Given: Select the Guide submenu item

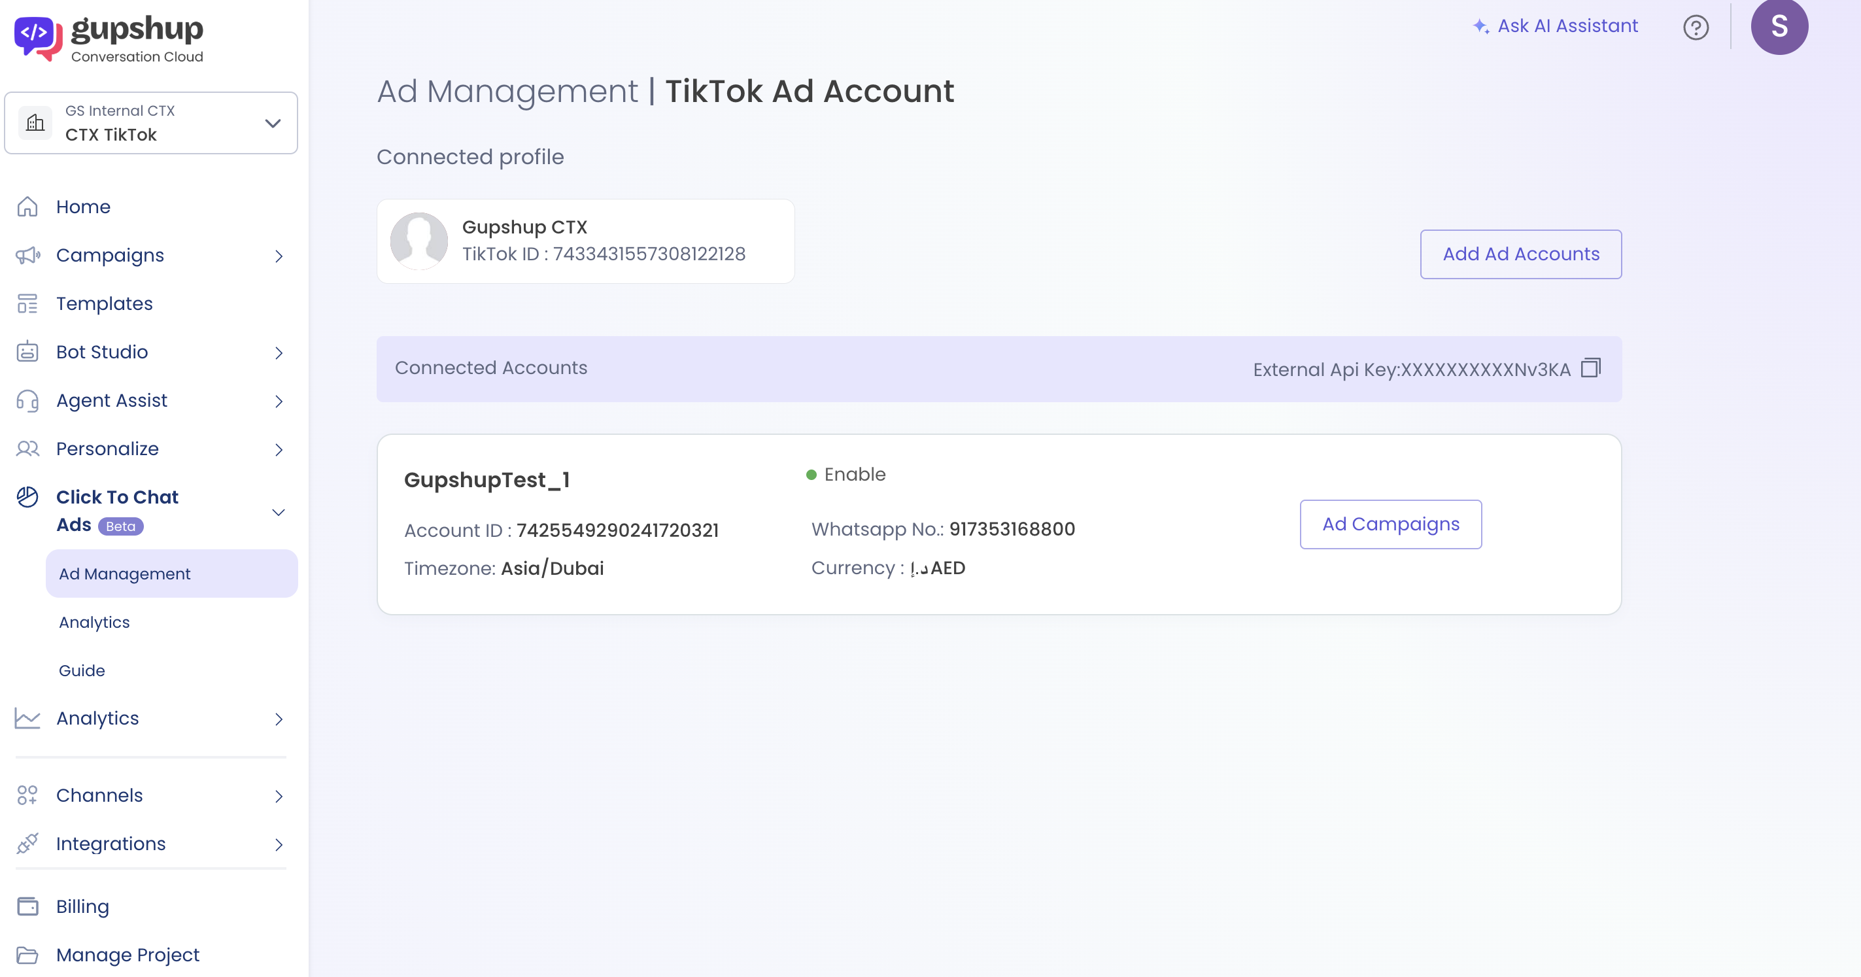Looking at the screenshot, I should tap(82, 670).
